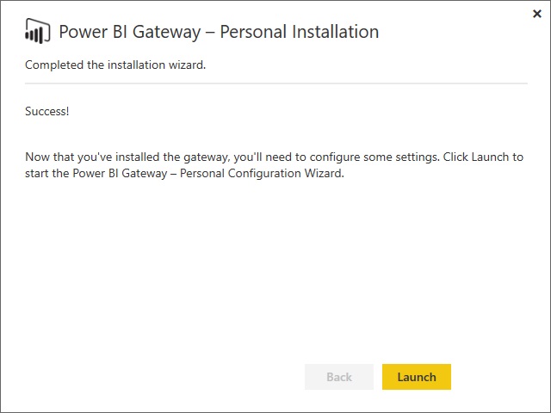Launch the Personal Configuration Wizard
Screen dimensions: 551x413
417,377
